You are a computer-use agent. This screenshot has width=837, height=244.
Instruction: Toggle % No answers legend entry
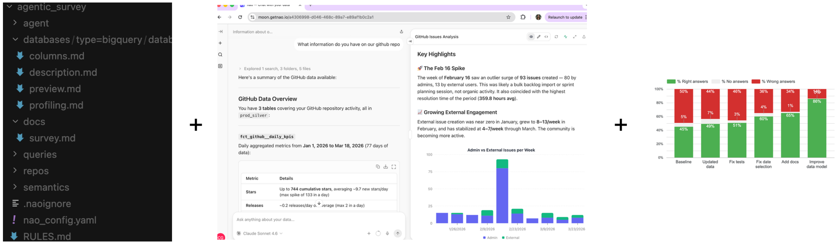click(x=730, y=81)
